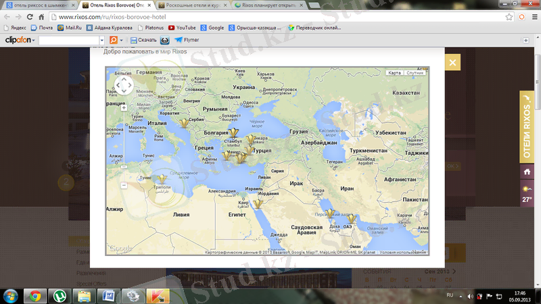The image size is (541, 304).
Task: Pan the map up with the pan arrow
Action: pos(124,79)
